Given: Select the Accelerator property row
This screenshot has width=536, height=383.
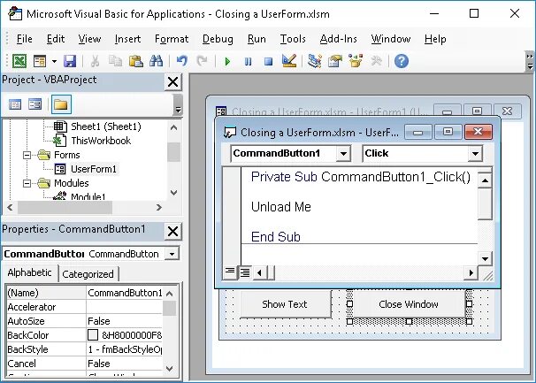Looking at the screenshot, I should tap(84, 307).
